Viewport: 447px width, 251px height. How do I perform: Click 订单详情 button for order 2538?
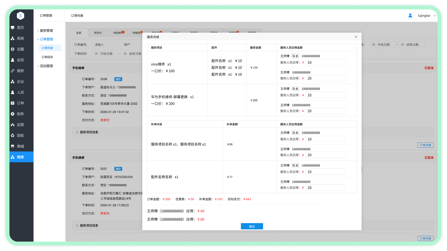[425, 145]
